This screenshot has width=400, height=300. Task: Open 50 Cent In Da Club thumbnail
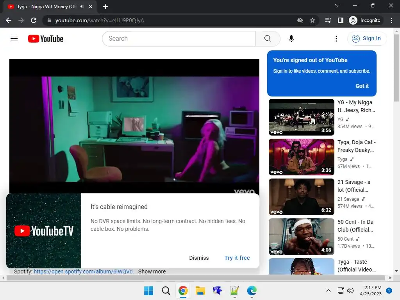[x=301, y=236]
